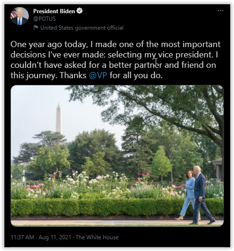This screenshot has width=234, height=251.
Task: Click the word "Thanks" in the tweet
Action: point(73,75)
